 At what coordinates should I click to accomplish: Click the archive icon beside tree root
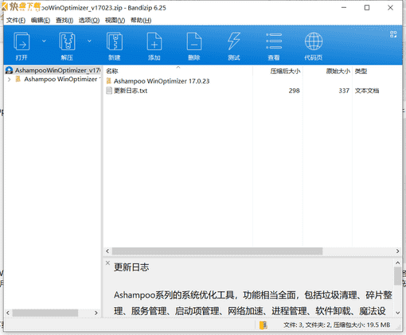click(x=9, y=70)
